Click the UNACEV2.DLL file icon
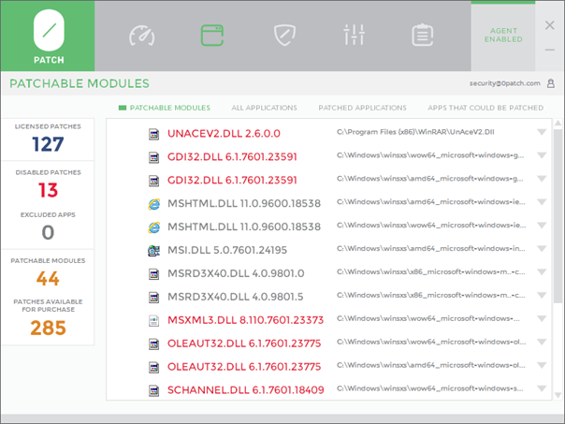This screenshot has width=565, height=424. tap(153, 134)
